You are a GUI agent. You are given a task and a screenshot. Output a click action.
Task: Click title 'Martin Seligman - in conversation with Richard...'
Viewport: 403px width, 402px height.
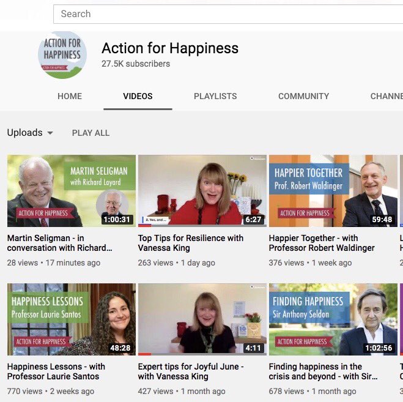(60, 243)
